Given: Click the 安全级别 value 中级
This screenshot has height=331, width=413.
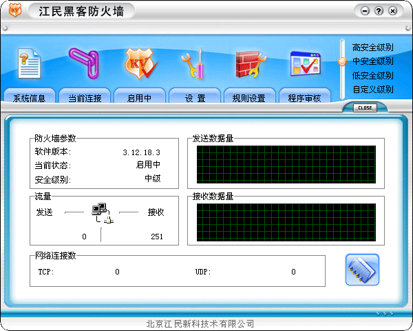Looking at the screenshot, I should 153,179.
